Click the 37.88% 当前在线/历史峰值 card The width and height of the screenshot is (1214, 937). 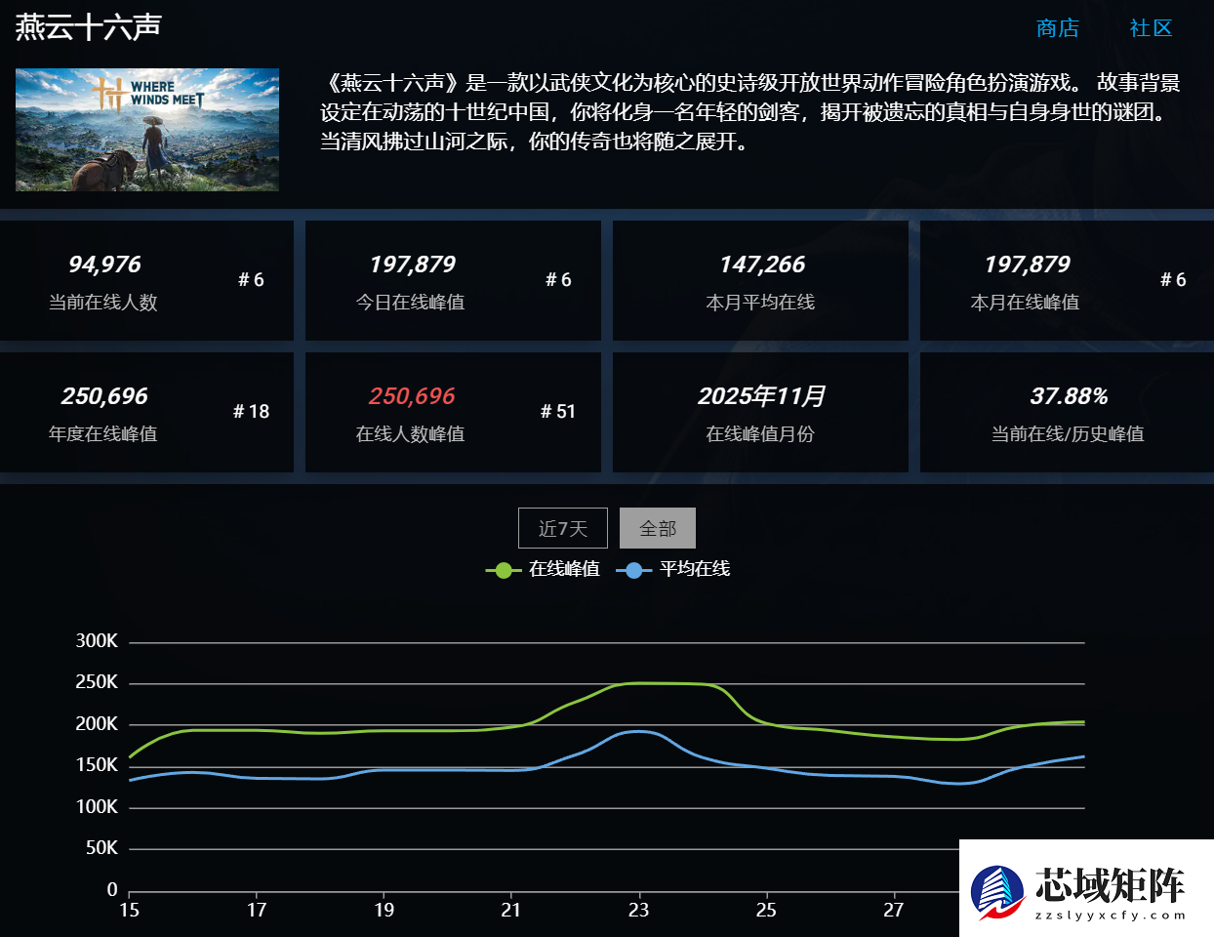(x=1067, y=413)
